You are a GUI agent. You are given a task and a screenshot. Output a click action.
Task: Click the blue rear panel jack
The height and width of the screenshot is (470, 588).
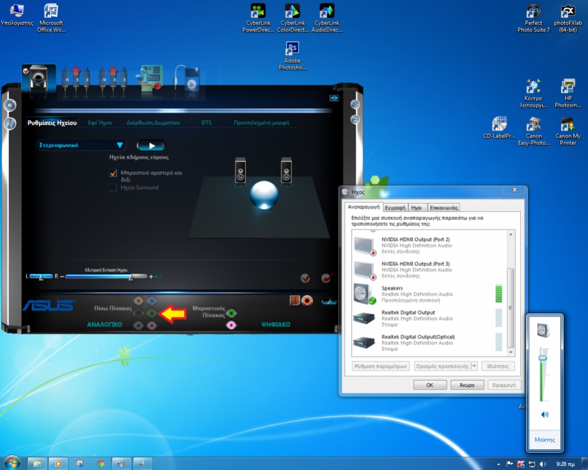point(152,301)
